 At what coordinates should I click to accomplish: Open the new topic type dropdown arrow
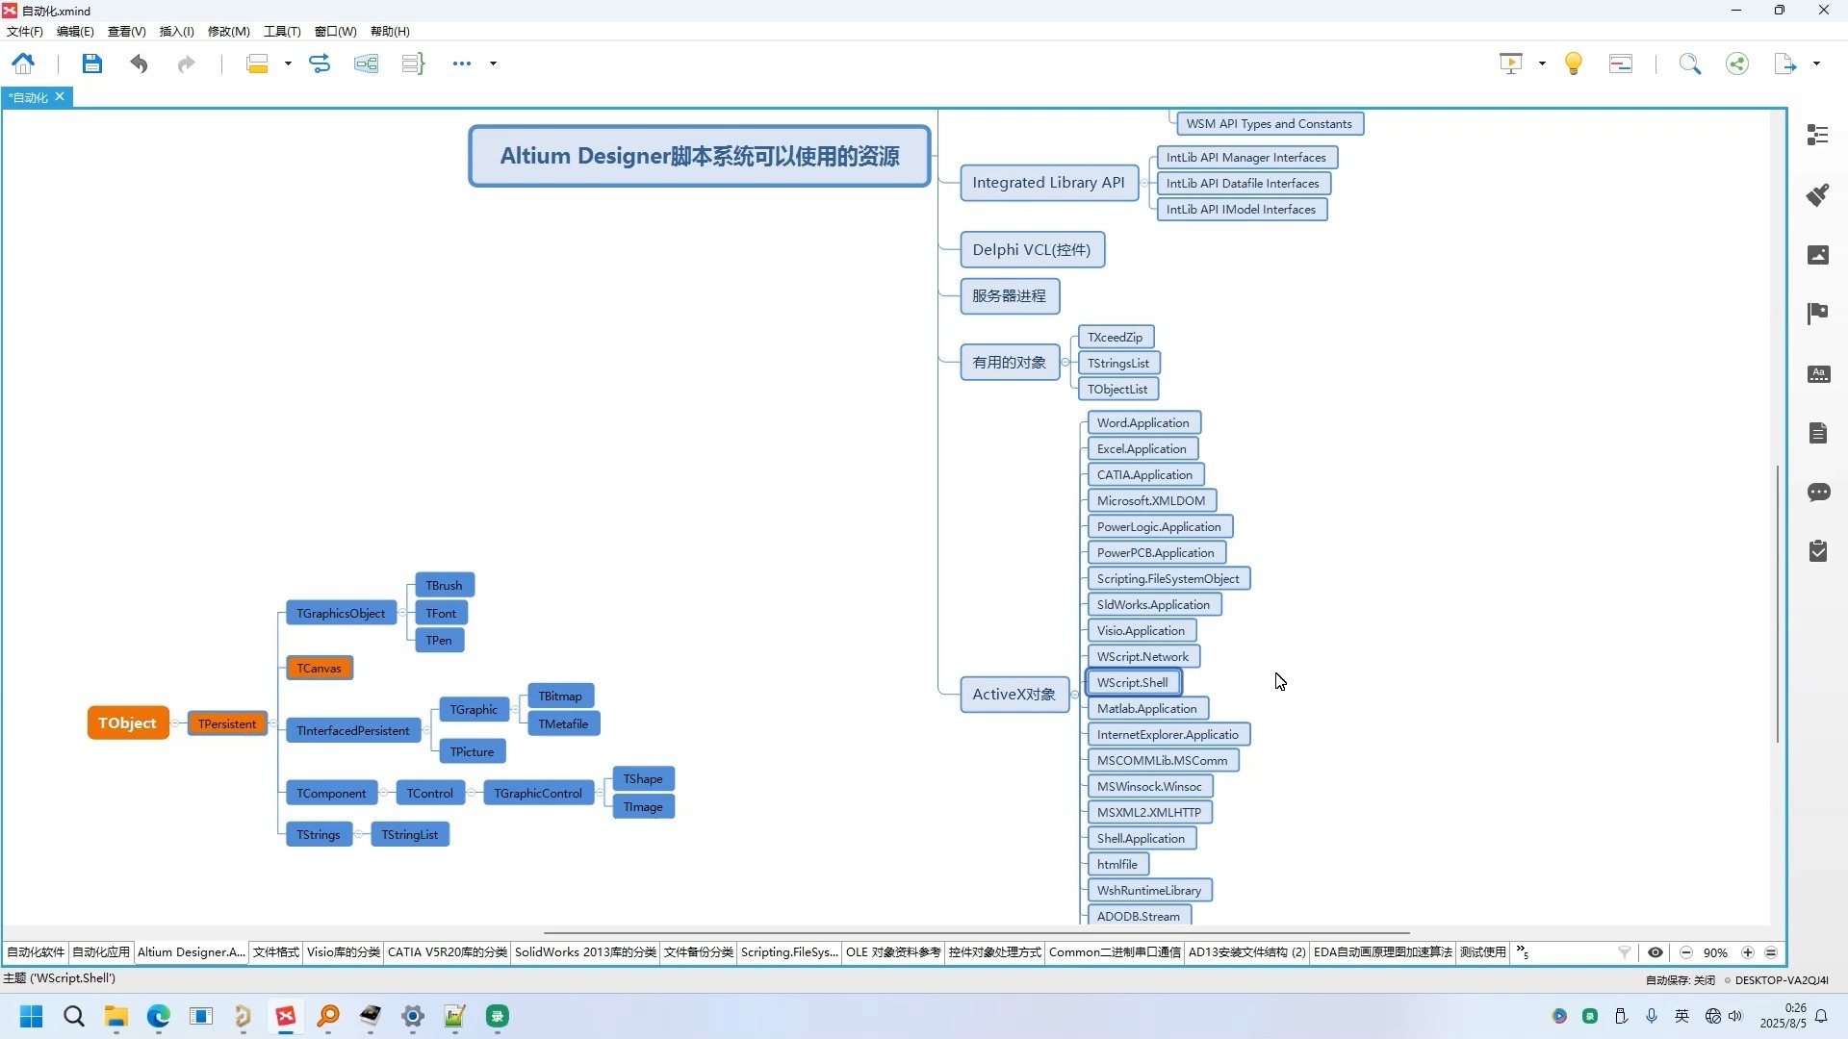pyautogui.click(x=288, y=63)
